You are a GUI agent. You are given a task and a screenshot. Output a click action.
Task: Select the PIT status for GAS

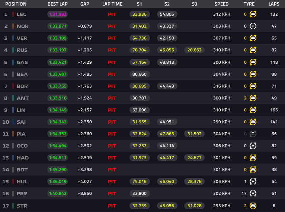[x=112, y=62]
